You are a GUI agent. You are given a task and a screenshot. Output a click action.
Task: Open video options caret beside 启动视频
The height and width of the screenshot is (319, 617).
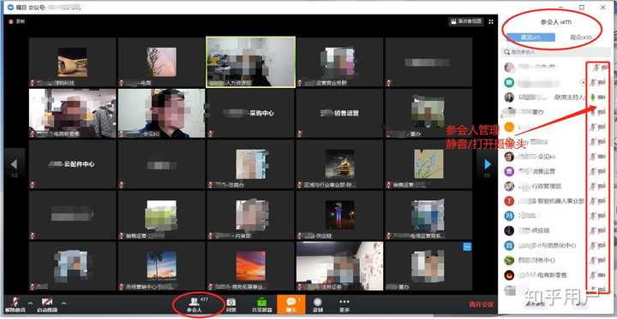pos(63,304)
